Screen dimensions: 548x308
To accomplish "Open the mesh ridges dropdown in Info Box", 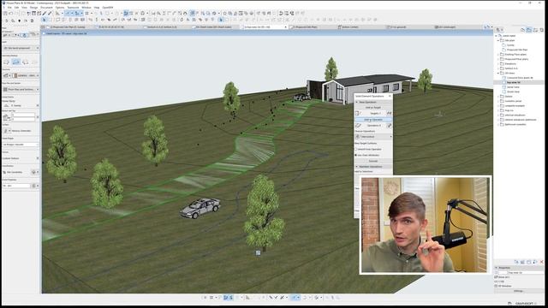I will (x=21, y=145).
